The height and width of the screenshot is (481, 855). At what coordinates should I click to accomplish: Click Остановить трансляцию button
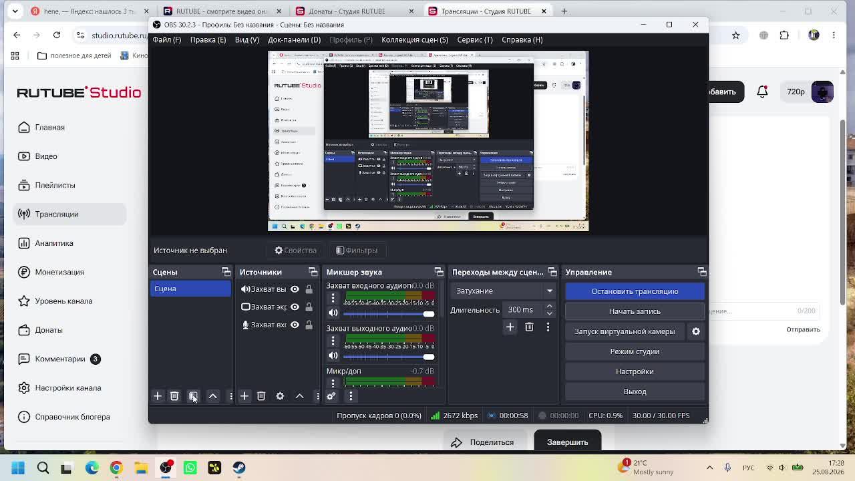[x=635, y=291]
